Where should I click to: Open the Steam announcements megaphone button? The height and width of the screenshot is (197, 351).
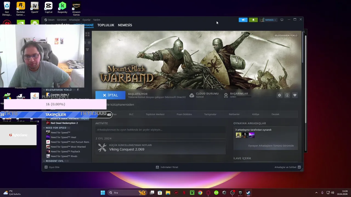pyautogui.click(x=243, y=20)
